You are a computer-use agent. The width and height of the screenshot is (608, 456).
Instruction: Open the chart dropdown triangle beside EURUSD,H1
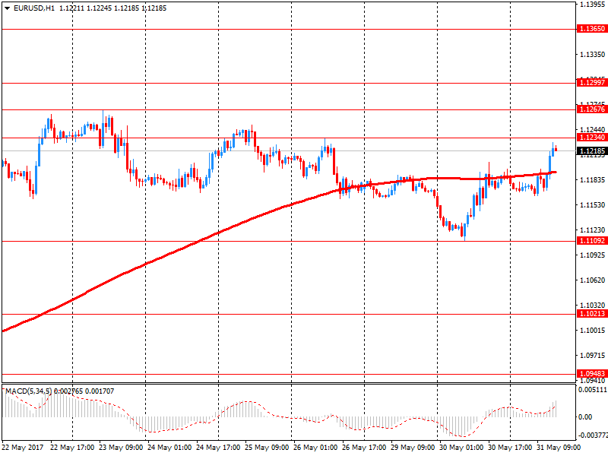click(x=7, y=8)
